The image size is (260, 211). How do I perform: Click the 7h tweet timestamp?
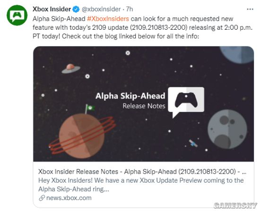[x=130, y=9]
